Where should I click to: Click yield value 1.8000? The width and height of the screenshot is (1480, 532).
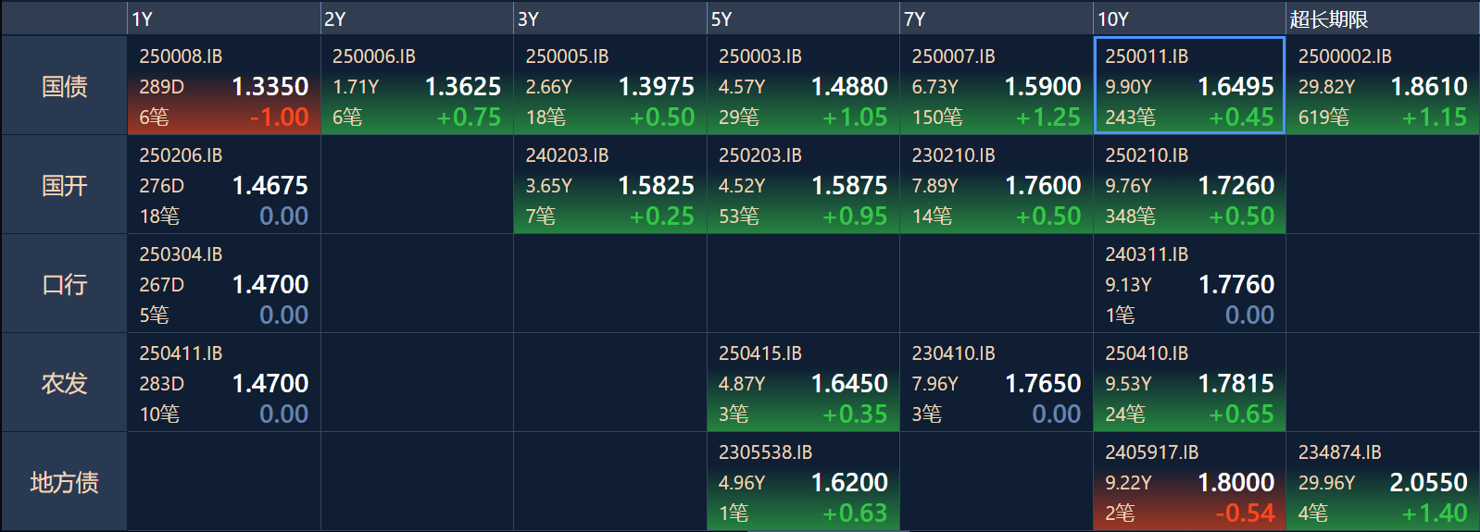point(1235,483)
